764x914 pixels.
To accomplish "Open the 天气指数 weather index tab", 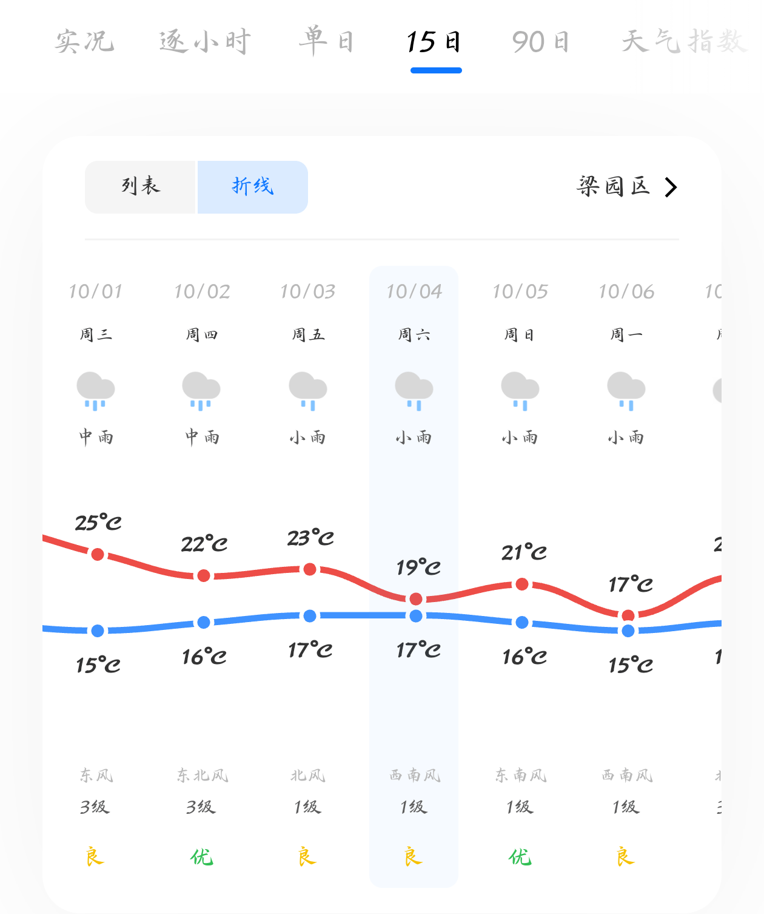I will tap(684, 42).
